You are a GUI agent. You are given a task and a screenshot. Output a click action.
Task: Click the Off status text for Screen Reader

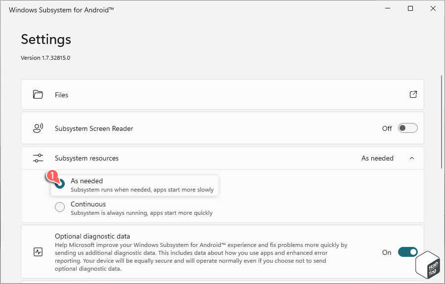387,128
